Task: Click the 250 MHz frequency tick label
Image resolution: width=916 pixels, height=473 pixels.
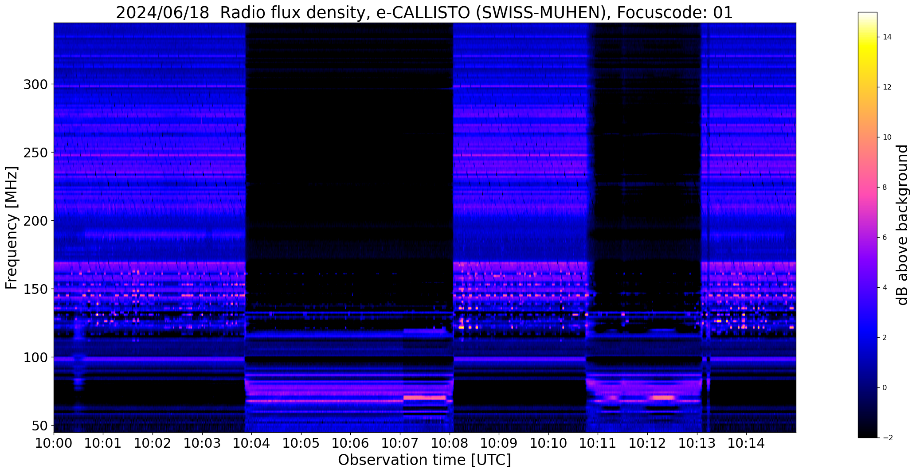Action: [x=35, y=152]
